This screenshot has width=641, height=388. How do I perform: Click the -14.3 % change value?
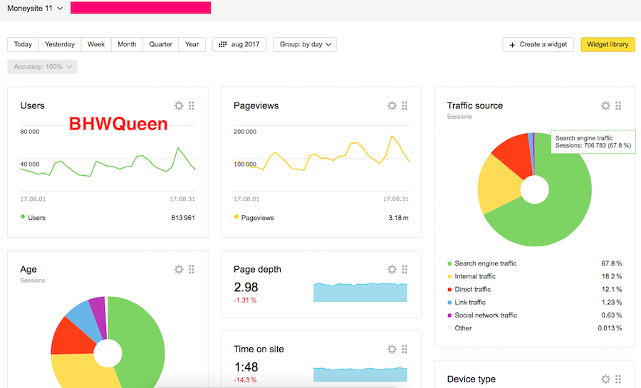[x=245, y=380]
